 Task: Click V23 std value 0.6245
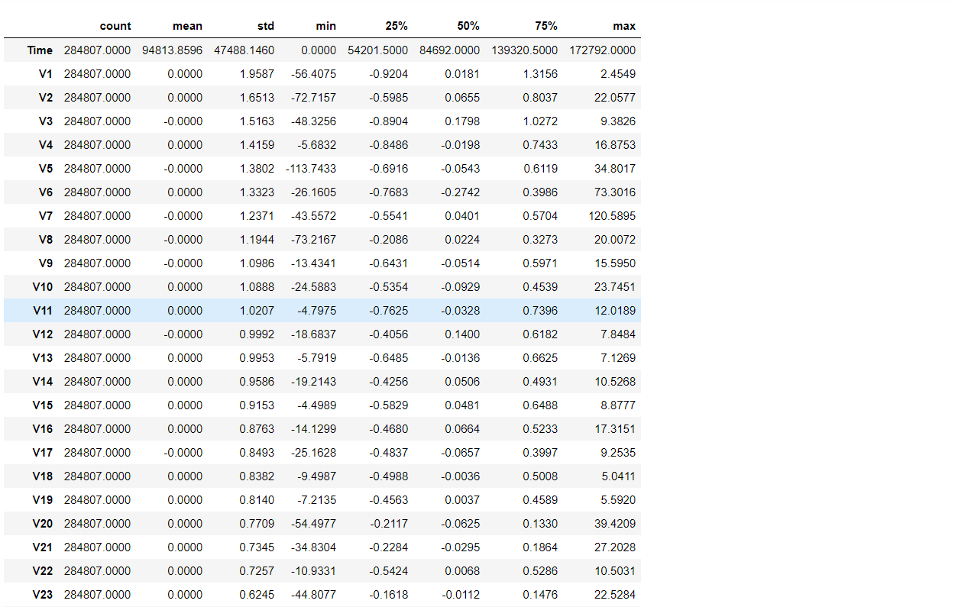[x=257, y=595]
